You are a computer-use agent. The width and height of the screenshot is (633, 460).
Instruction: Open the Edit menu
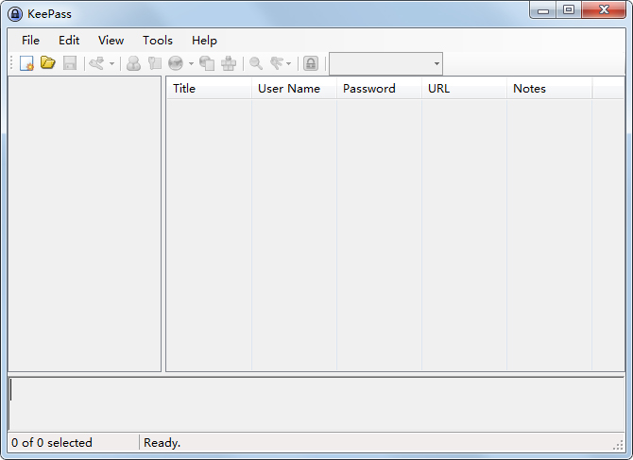69,41
